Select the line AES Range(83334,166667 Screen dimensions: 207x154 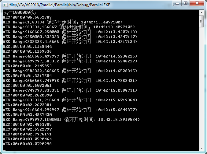(x=69, y=27)
